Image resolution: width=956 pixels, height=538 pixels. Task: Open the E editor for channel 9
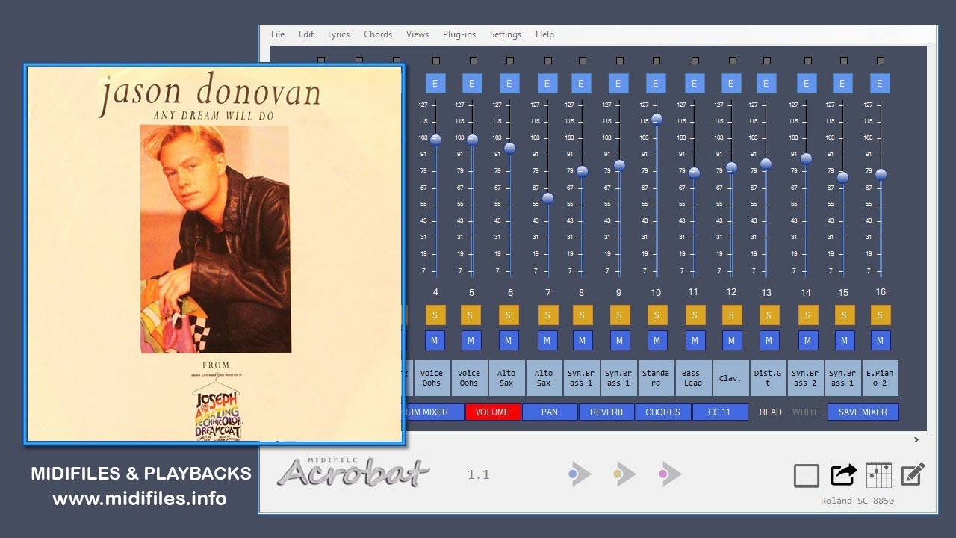[618, 83]
